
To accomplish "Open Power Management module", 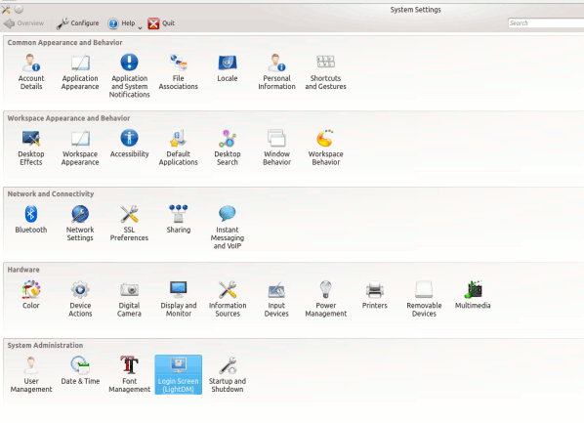I will pyautogui.click(x=326, y=299).
